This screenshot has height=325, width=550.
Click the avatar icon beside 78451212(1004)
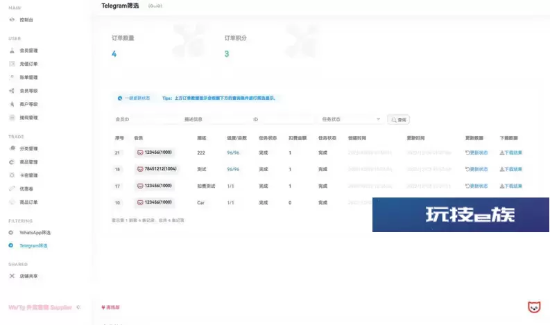point(140,169)
